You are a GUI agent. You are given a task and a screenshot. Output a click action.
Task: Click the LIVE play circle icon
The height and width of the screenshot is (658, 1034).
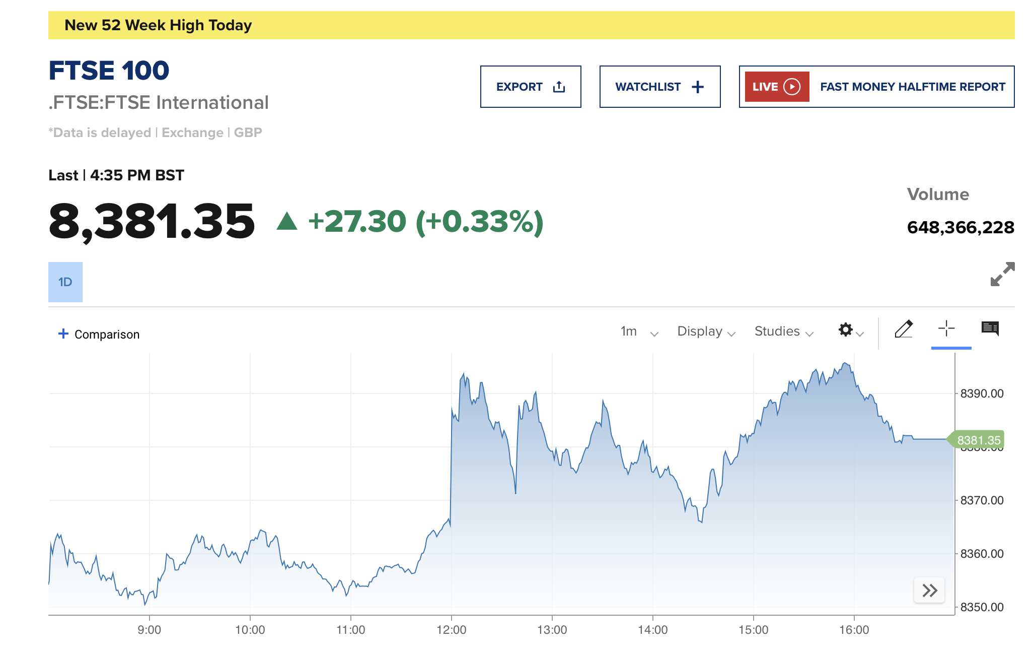coord(792,87)
